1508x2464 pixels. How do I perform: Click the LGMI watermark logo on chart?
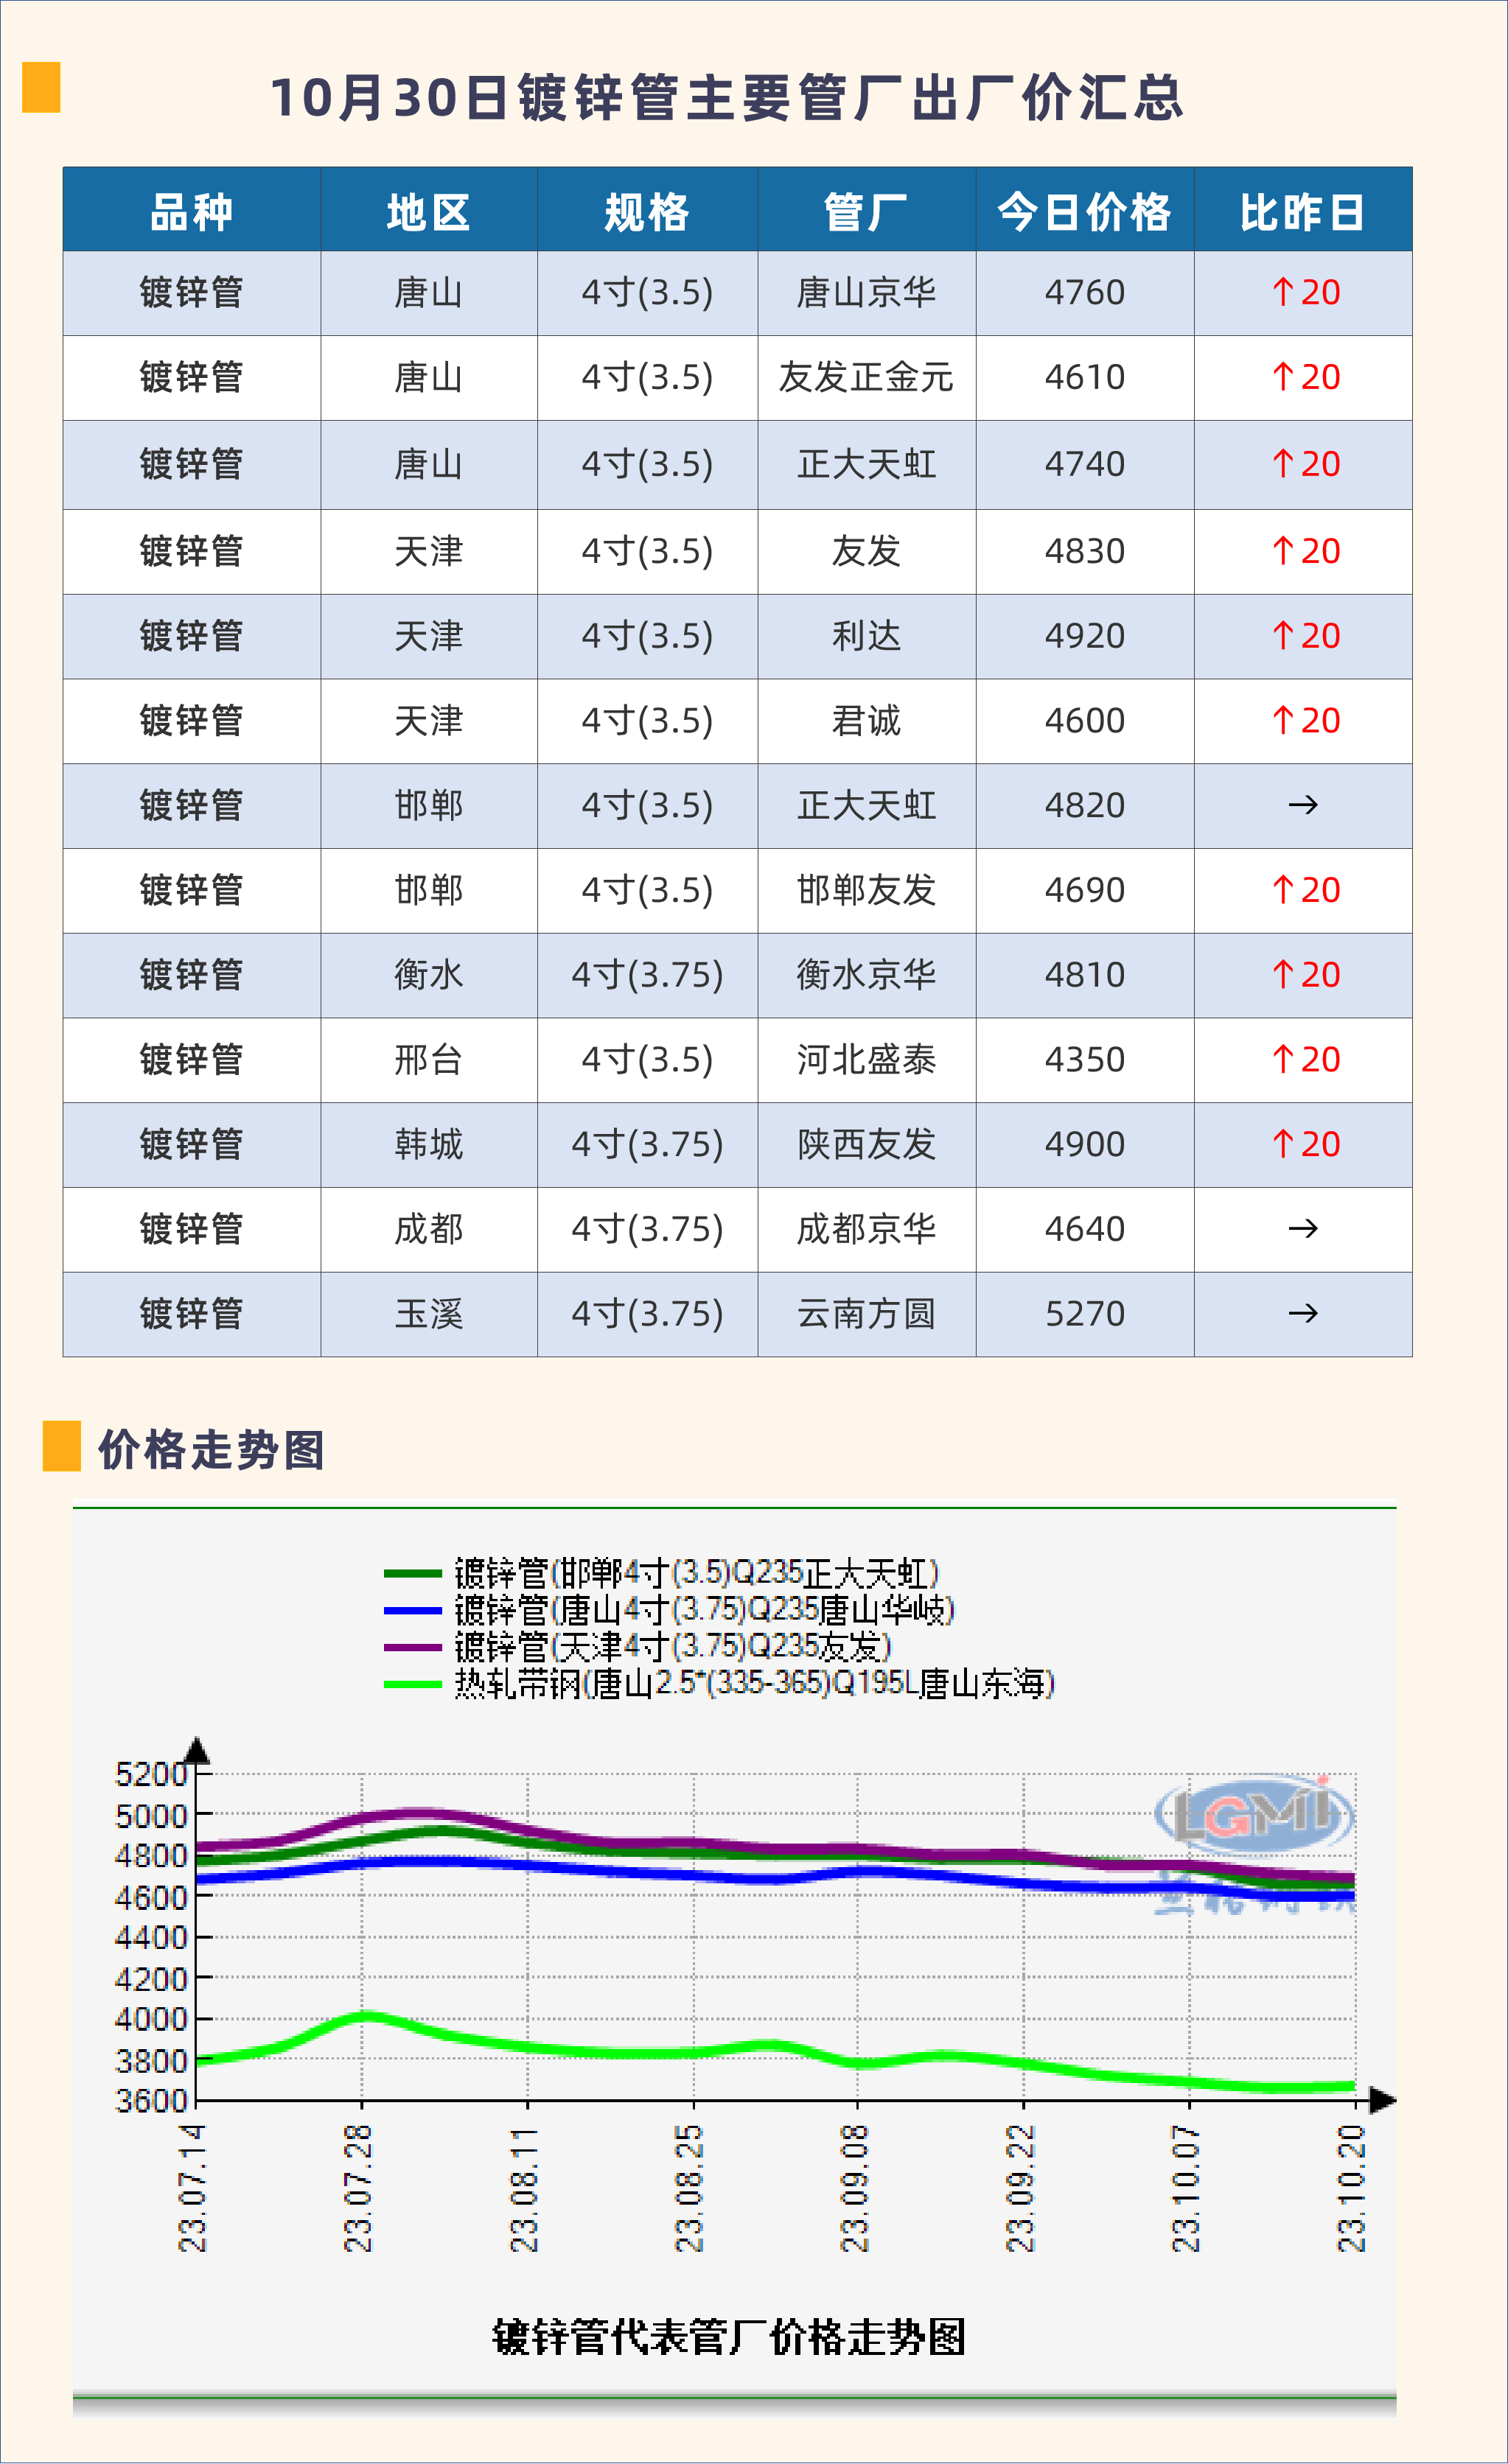coord(1254,1815)
